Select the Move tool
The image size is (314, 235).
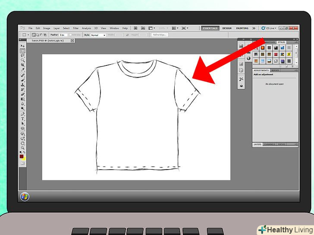(22, 46)
